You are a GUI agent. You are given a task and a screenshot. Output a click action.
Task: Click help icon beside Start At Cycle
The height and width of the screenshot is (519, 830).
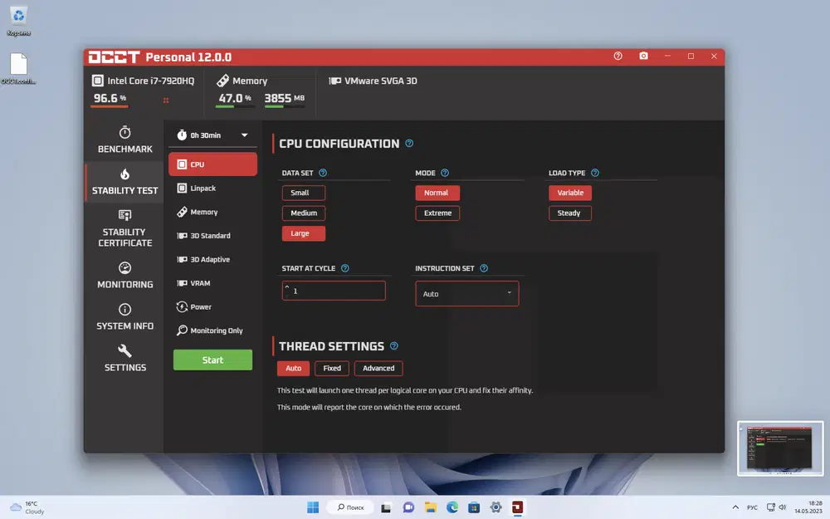(x=345, y=268)
